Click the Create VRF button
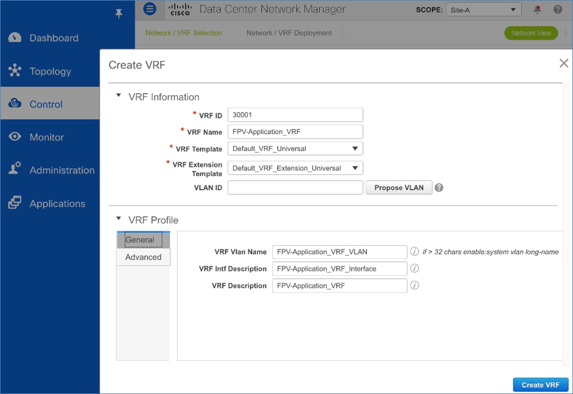 [x=541, y=385]
